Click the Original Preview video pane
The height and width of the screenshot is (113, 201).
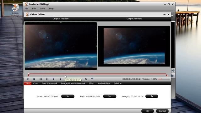[61, 46]
